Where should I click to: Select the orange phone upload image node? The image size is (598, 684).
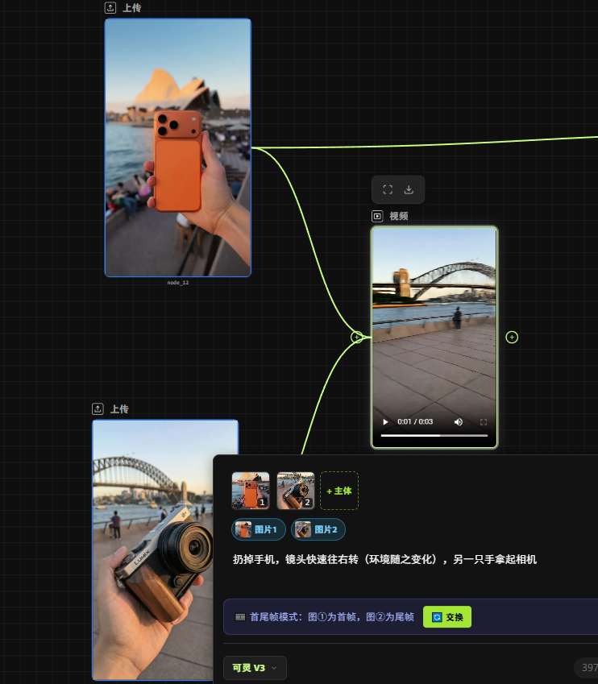(177, 147)
